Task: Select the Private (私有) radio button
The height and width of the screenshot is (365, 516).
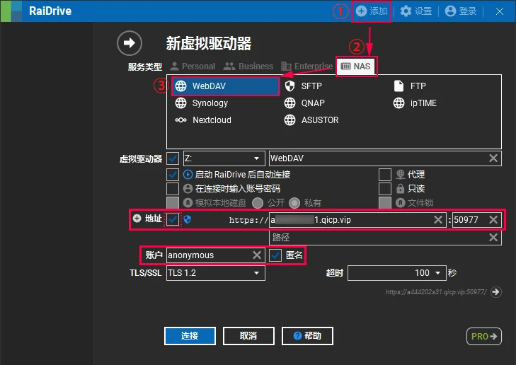Action: [x=294, y=203]
